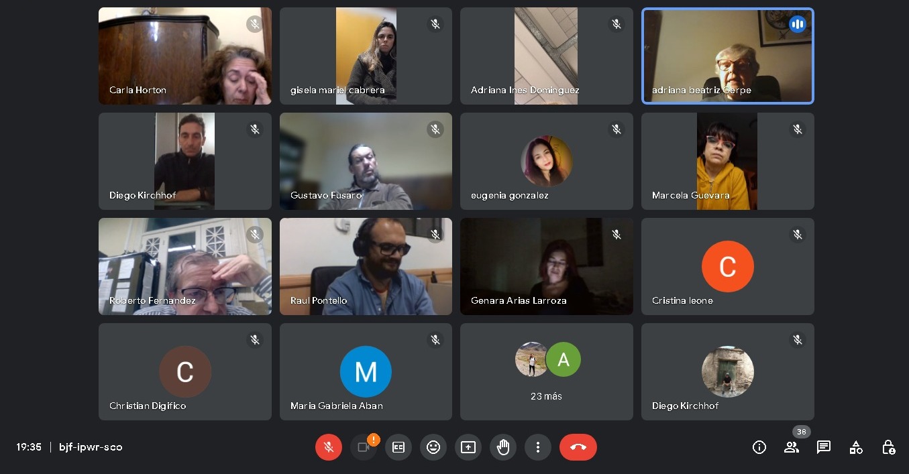The height and width of the screenshot is (474, 909).
Task: Click the Maria Gabriela Aban blue avatar
Action: click(x=366, y=372)
